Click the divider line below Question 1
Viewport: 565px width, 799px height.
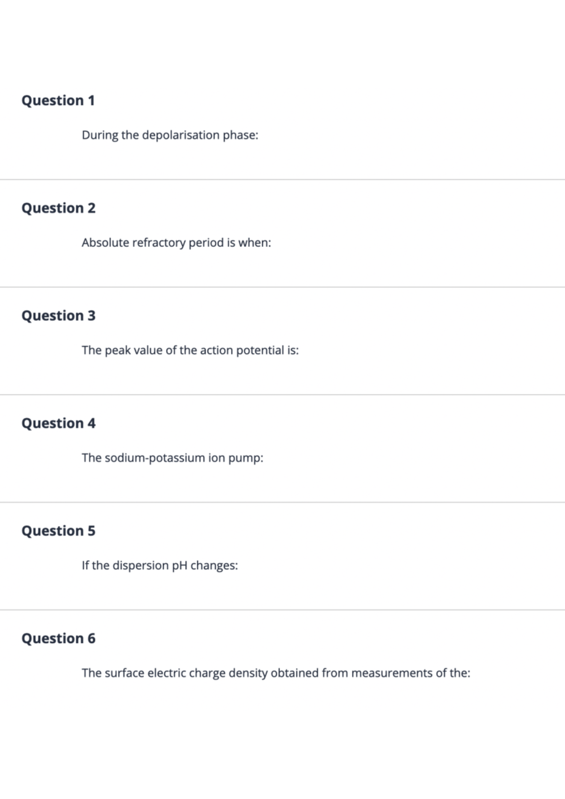(x=282, y=179)
